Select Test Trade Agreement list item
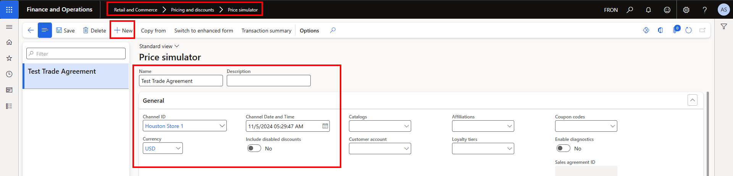The image size is (733, 176). click(62, 71)
